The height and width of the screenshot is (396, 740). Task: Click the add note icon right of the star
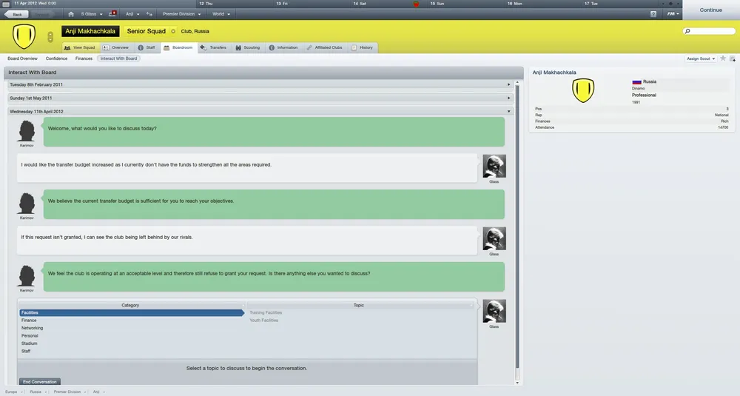click(732, 58)
